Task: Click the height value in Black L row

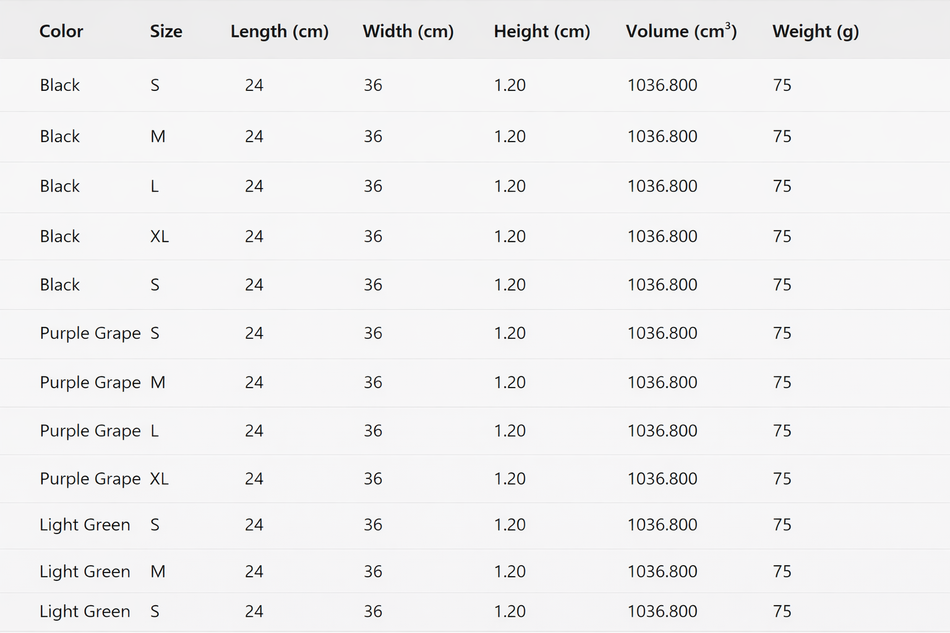Action: (510, 186)
